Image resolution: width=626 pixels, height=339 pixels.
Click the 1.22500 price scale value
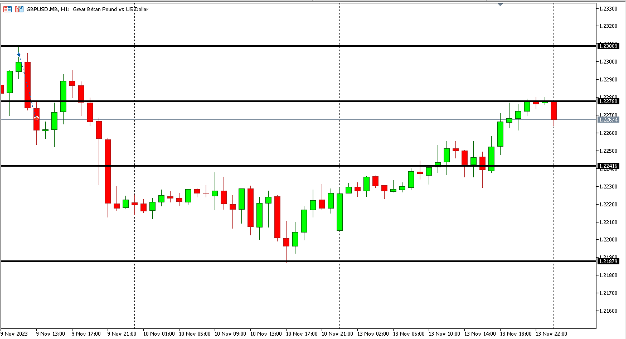pyautogui.click(x=609, y=151)
